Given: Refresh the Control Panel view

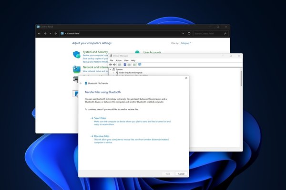Looking at the screenshot, I should (x=189, y=33).
